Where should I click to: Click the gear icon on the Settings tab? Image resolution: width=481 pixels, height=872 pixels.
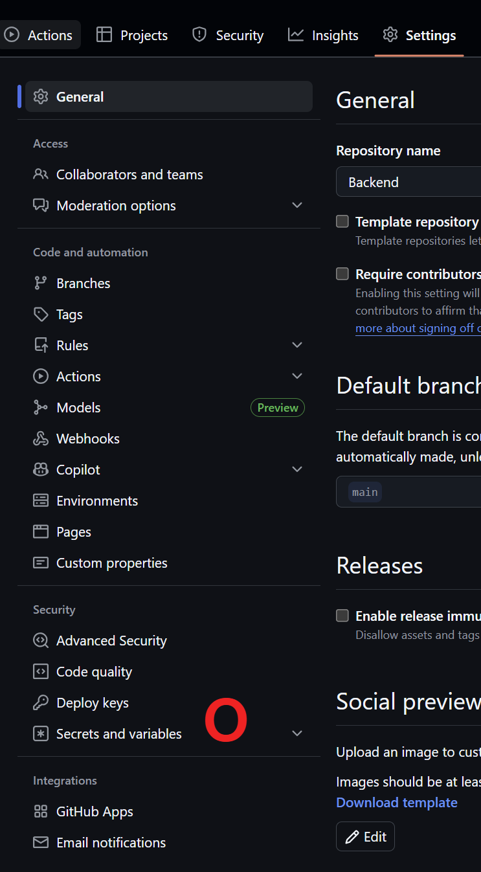click(390, 35)
